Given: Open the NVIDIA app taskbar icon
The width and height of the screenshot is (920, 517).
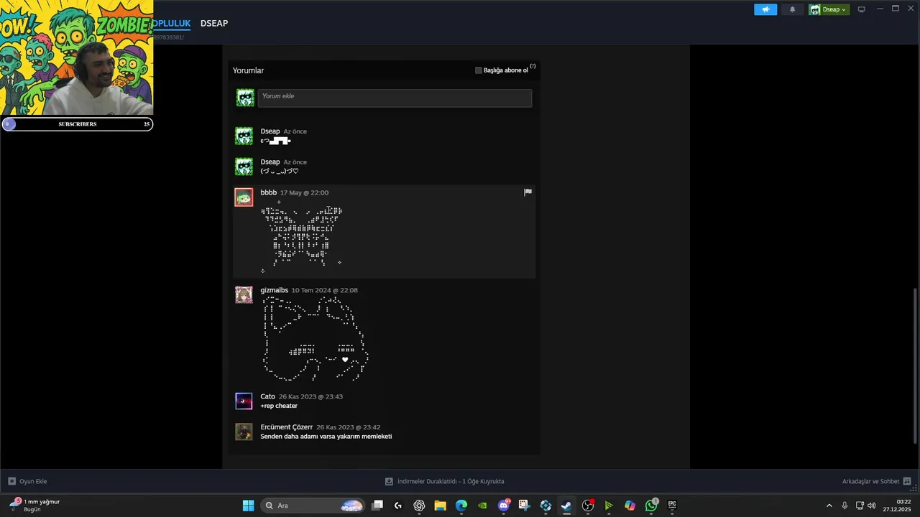Looking at the screenshot, I should tap(482, 506).
